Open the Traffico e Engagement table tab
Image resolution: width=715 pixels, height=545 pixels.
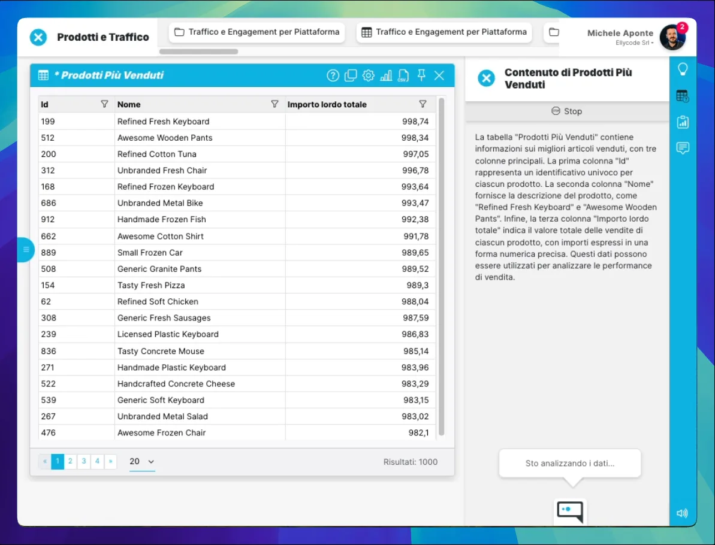pos(444,32)
